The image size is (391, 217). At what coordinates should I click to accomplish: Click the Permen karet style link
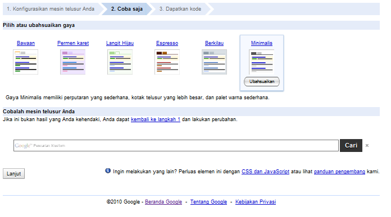coord(73,43)
